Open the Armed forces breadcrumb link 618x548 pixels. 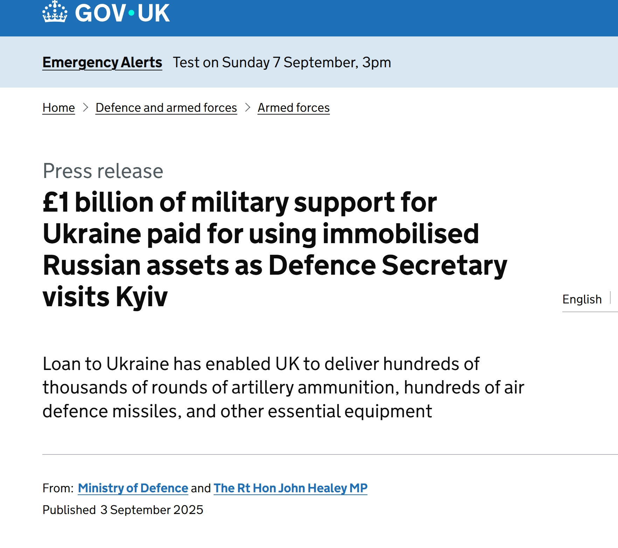click(x=293, y=108)
